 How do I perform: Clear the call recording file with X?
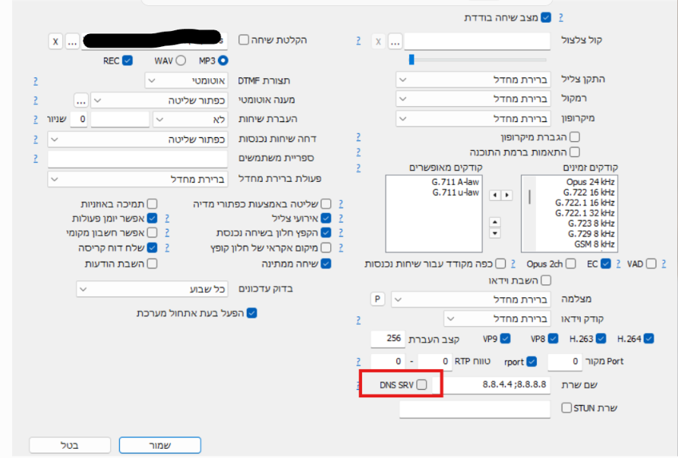click(x=55, y=41)
